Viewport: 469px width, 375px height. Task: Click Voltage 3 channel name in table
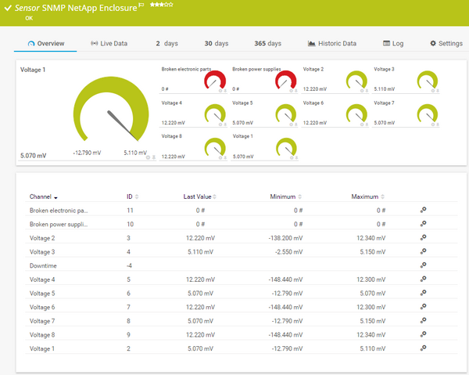pyautogui.click(x=42, y=251)
